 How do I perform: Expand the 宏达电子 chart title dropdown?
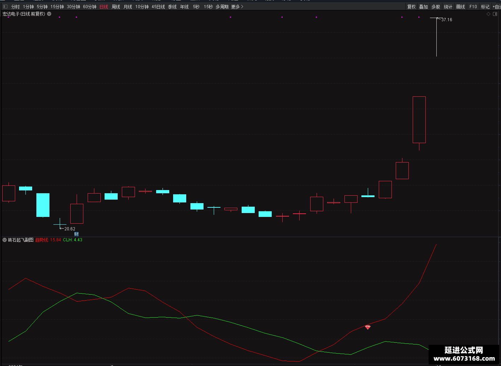pos(49,14)
